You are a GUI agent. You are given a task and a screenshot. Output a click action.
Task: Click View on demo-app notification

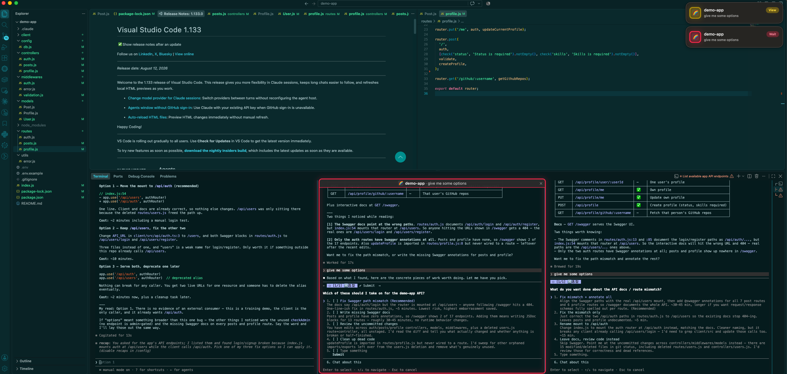coord(772,10)
